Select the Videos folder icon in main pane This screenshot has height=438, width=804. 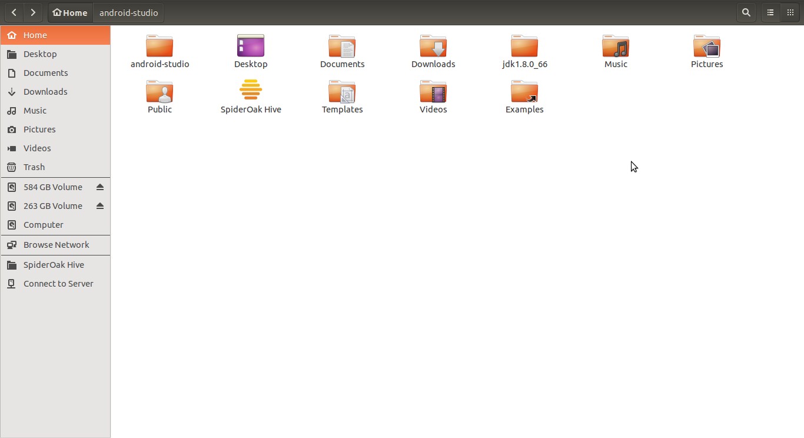[x=433, y=91]
